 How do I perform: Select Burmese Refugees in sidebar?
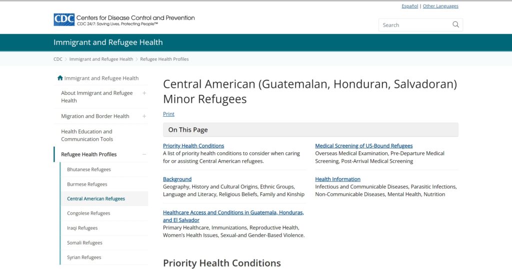coord(87,184)
